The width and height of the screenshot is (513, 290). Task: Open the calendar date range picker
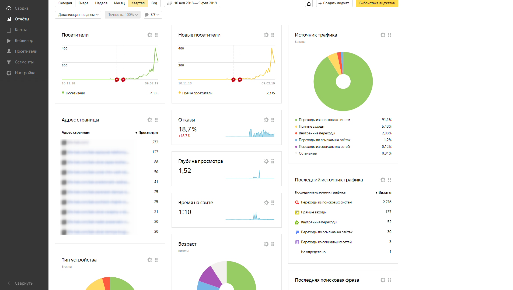tap(192, 3)
